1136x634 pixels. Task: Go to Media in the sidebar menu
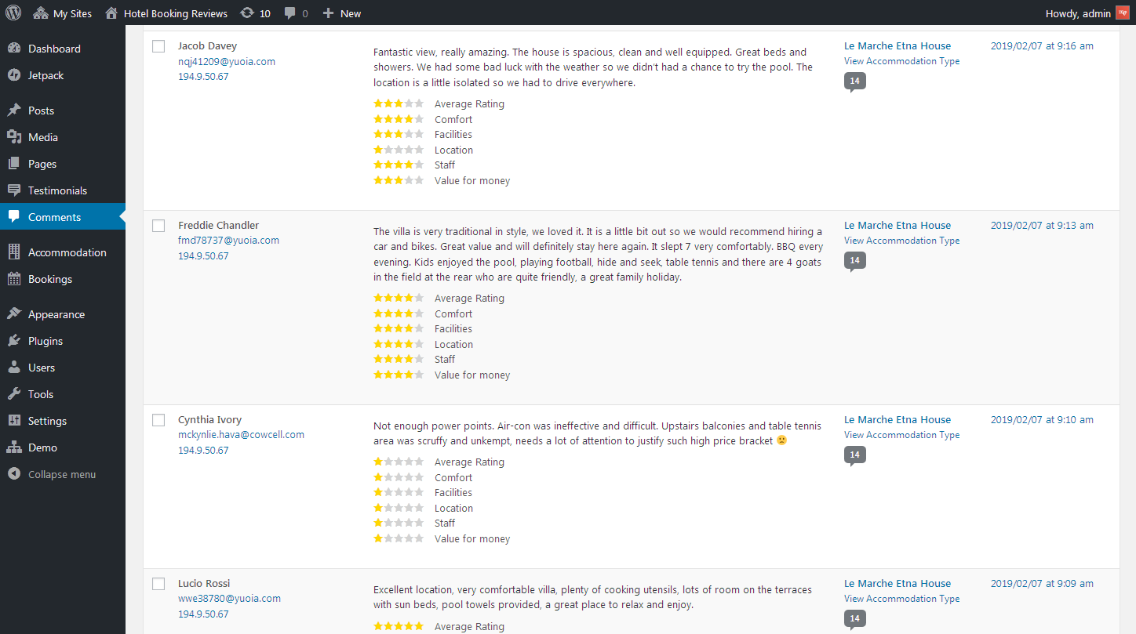pyautogui.click(x=43, y=137)
